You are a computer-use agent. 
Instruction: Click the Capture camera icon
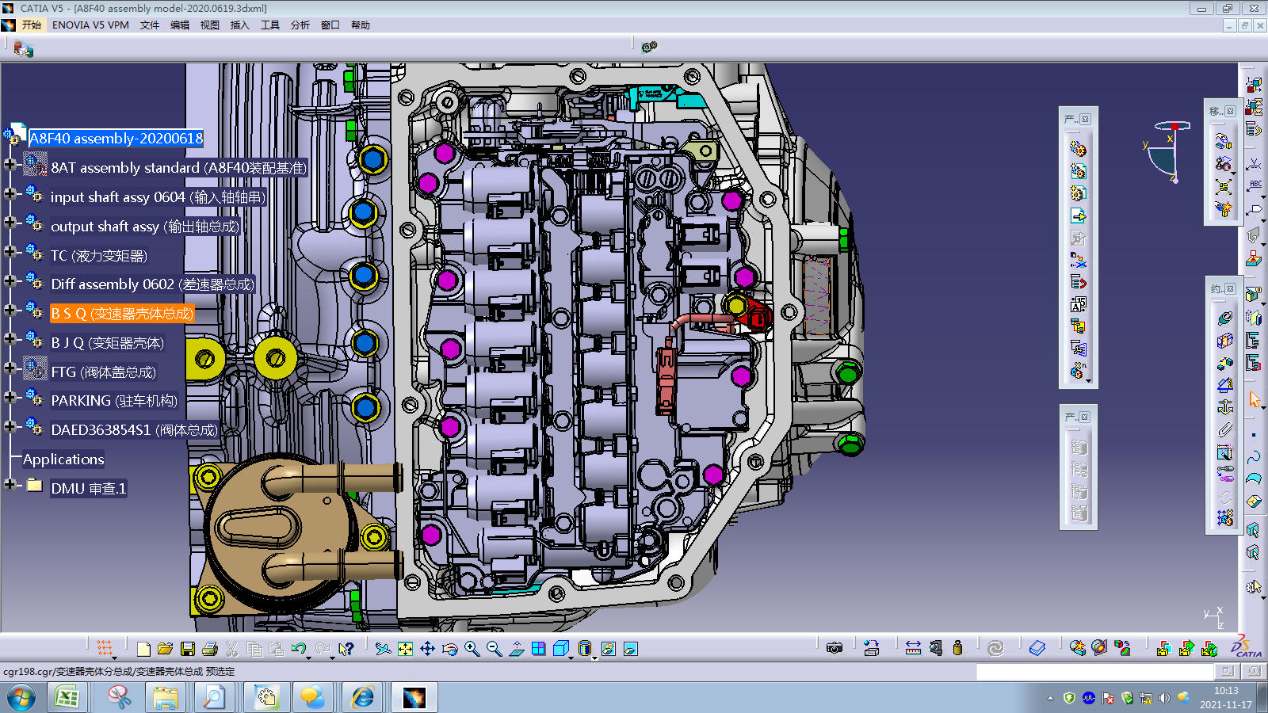coord(834,648)
